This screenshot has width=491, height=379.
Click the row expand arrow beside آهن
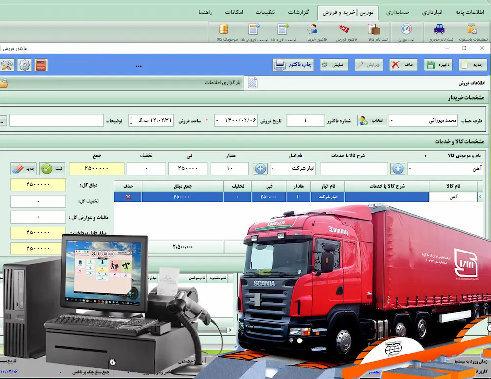(480, 197)
